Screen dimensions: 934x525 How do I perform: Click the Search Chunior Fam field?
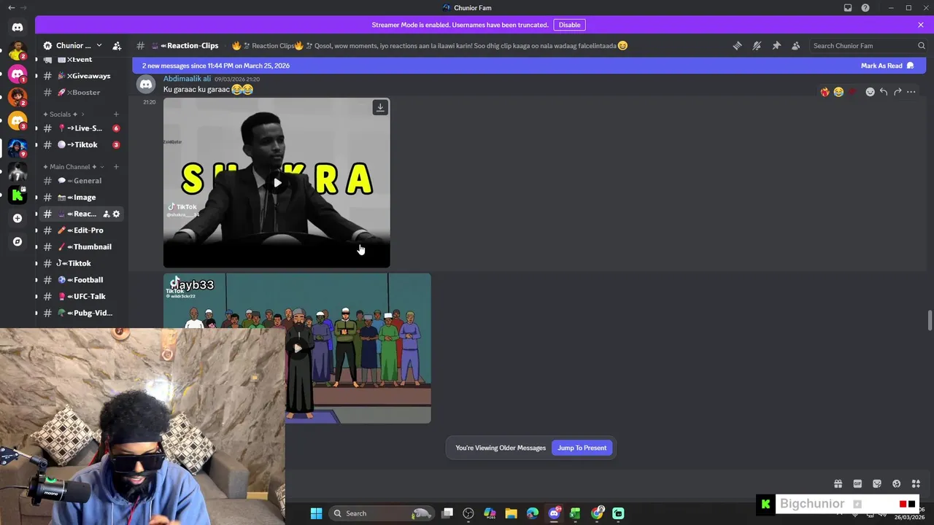868,45
